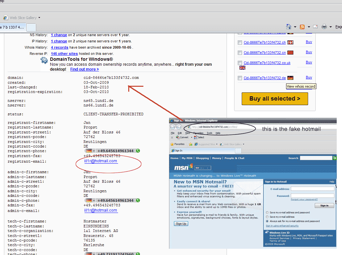Click the Web Slice Gallery favorites icon
The image size is (342, 255).
click(x=6, y=18)
